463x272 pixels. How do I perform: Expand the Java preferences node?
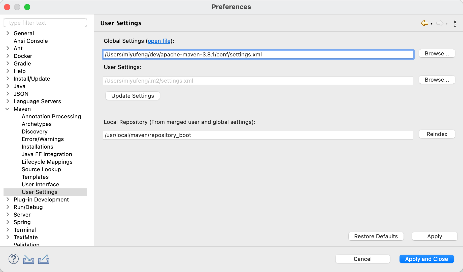pos(8,86)
